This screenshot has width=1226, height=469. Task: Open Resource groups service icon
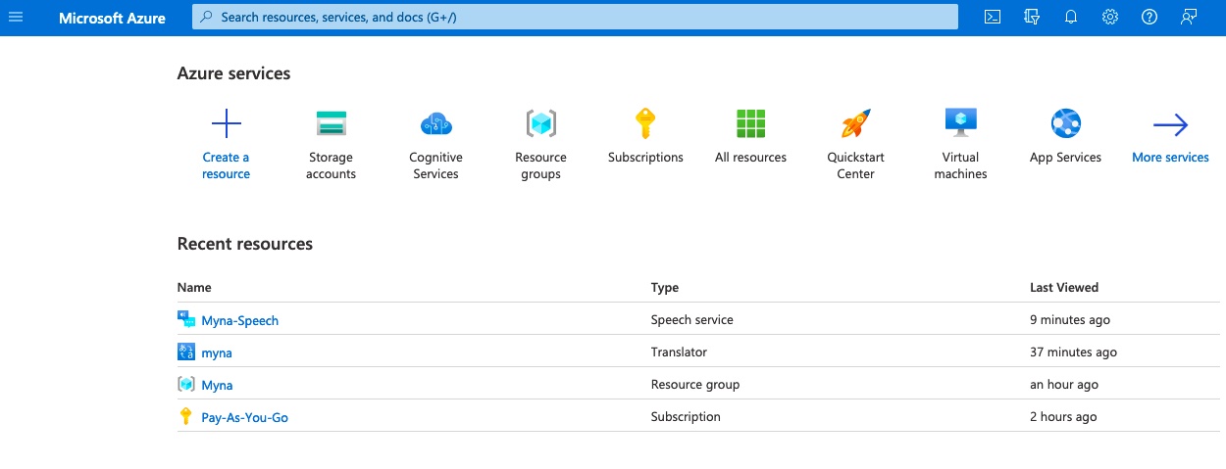[x=540, y=123]
